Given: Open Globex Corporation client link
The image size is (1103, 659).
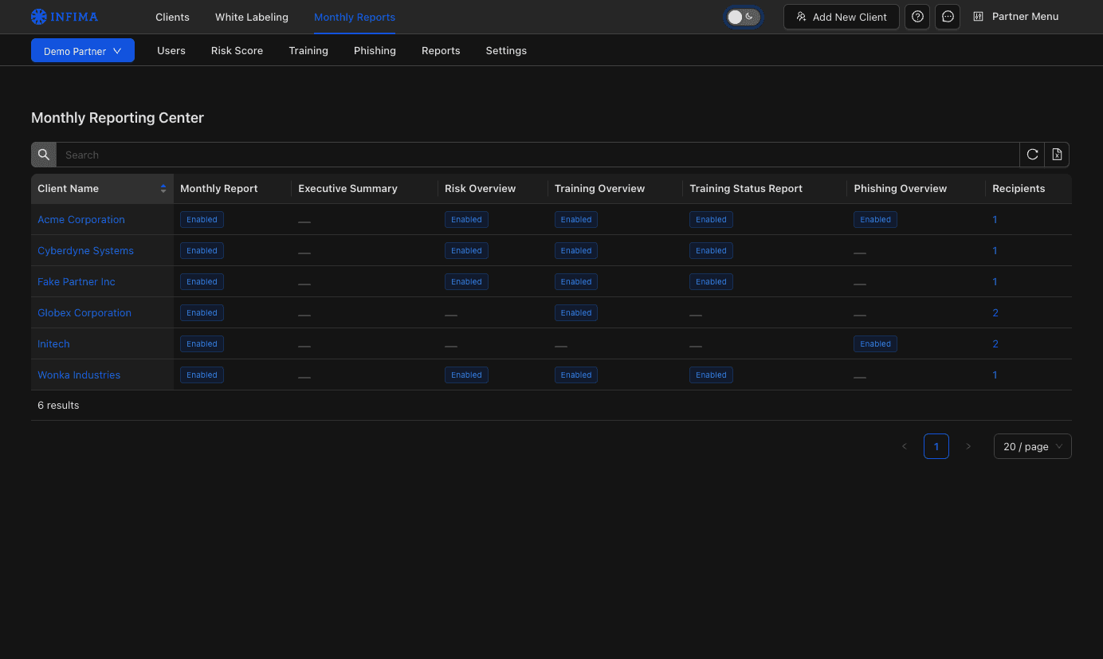Looking at the screenshot, I should click(84, 312).
